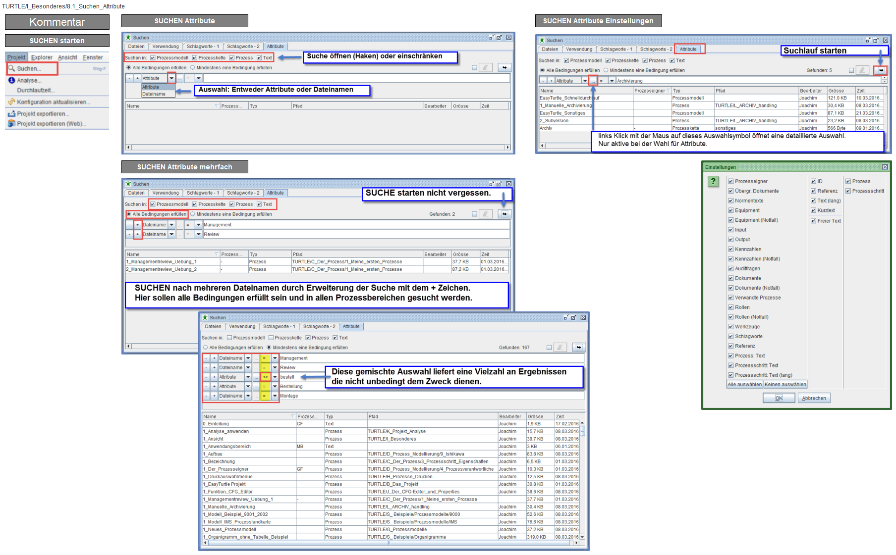
Task: Add a condition with the plus button beside Management in Gefunden: 2 window
Action: pyautogui.click(x=138, y=225)
